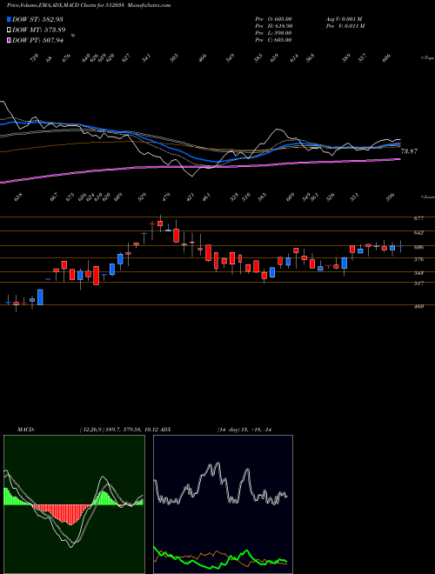Click the 517 price level label
The width and height of the screenshot is (435, 574).
point(418,284)
